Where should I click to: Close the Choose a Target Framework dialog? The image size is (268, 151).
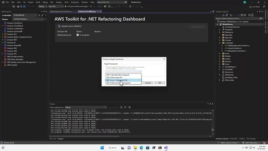coord(164,59)
